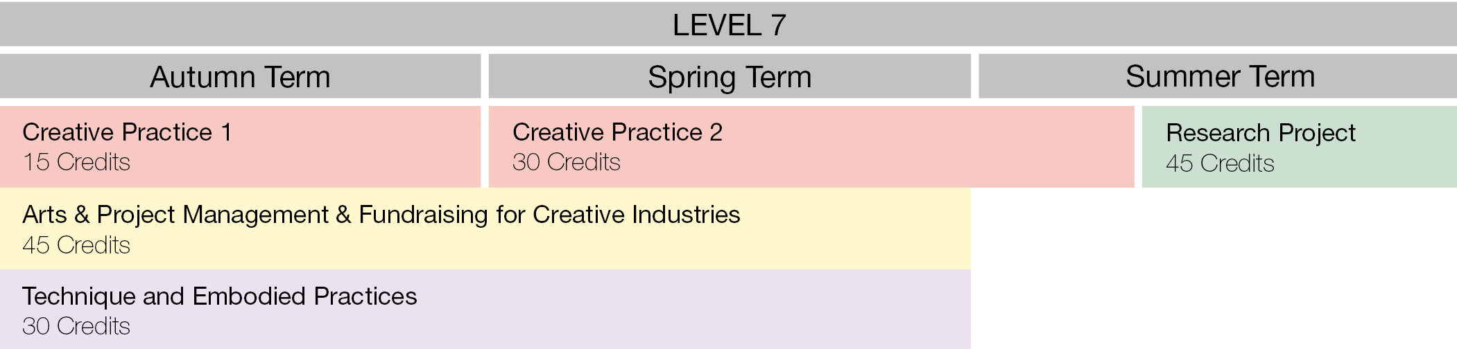The image size is (1457, 349).
Task: Open the Research Project module title
Action: tap(1260, 132)
